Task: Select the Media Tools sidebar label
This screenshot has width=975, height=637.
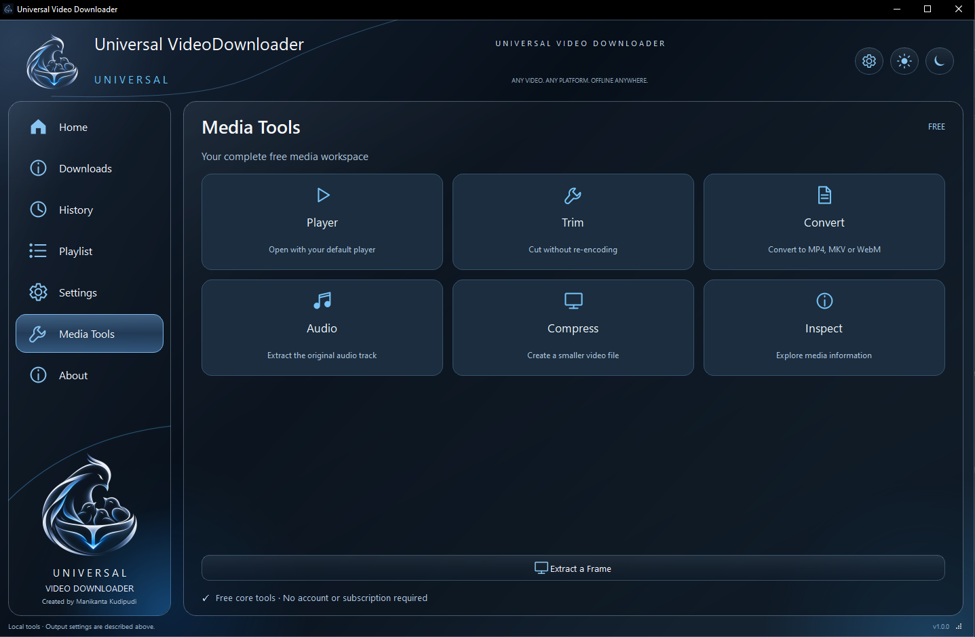Action: coord(87,334)
